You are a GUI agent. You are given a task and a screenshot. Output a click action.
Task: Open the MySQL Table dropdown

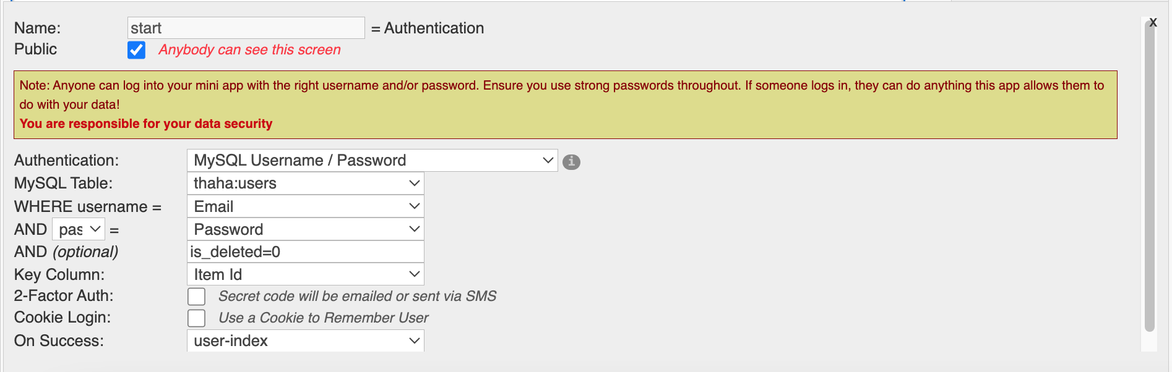pos(305,184)
